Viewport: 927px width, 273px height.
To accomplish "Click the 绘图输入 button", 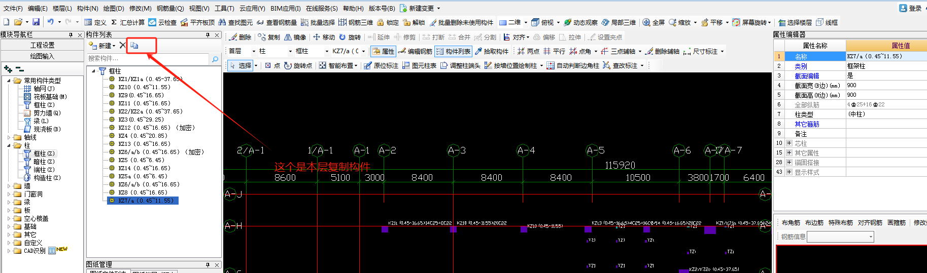I will click(42, 56).
